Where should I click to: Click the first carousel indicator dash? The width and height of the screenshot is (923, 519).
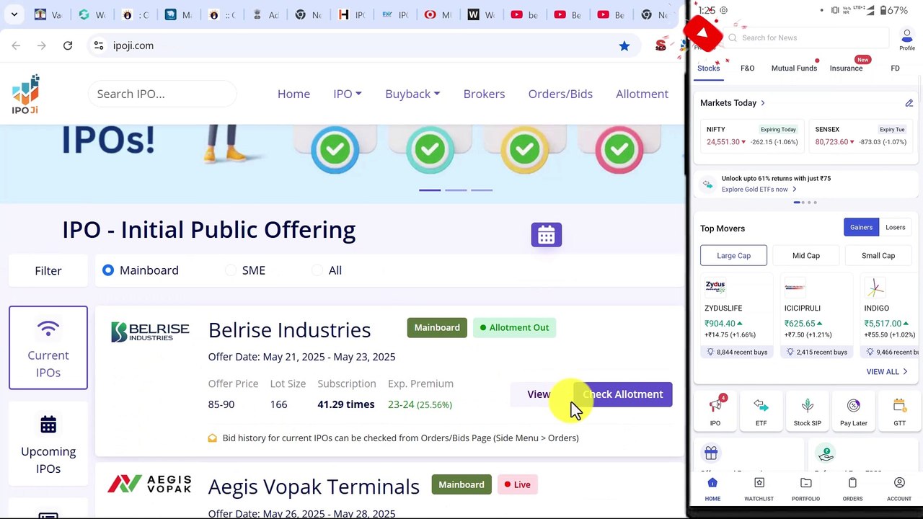[430, 190]
